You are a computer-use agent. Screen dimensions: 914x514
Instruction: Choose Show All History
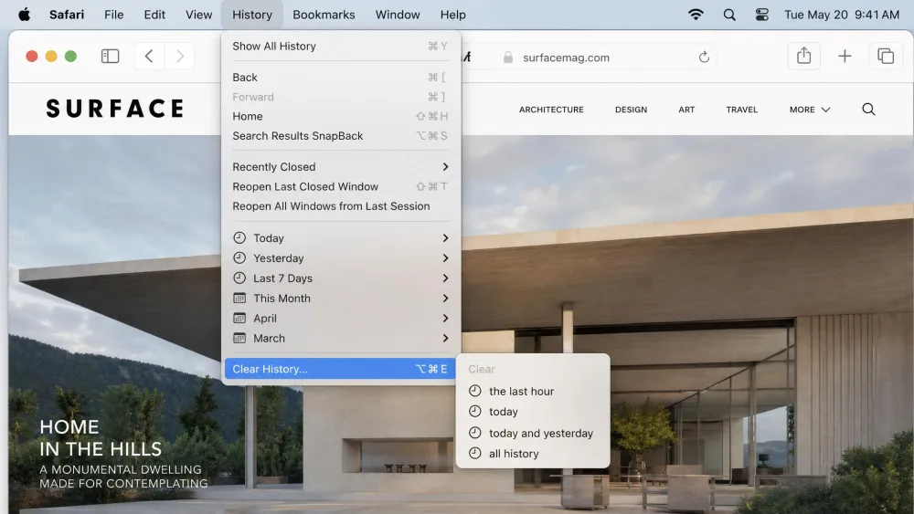pos(340,46)
